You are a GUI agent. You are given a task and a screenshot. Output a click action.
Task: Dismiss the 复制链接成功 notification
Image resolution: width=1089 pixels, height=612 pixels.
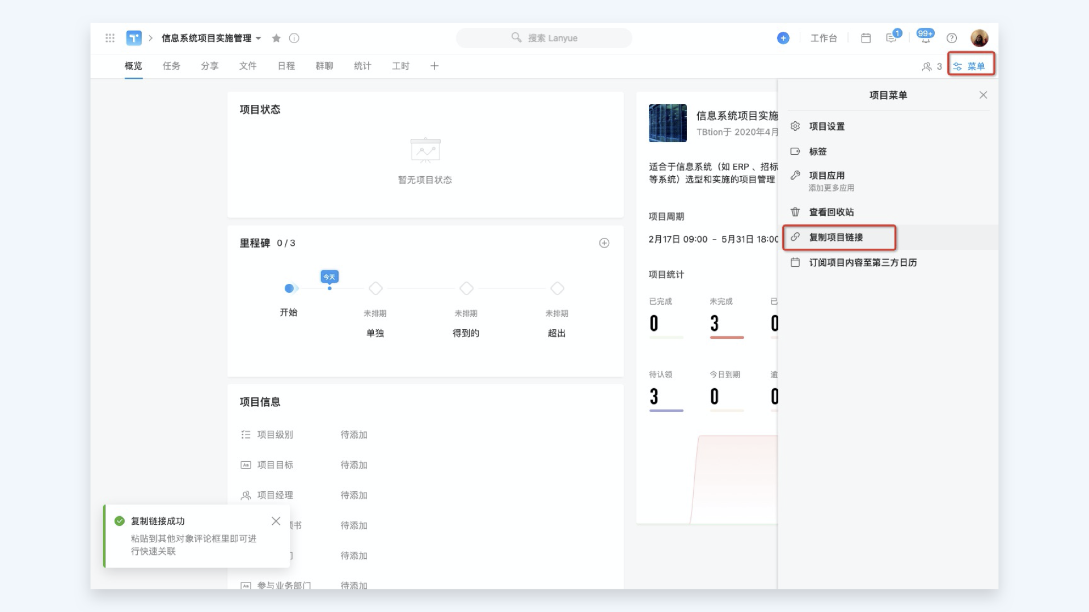click(x=276, y=521)
